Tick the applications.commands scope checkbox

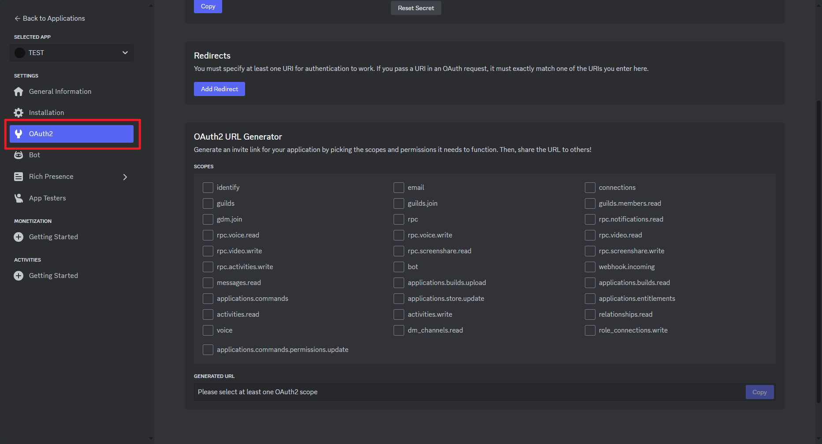pos(208,299)
